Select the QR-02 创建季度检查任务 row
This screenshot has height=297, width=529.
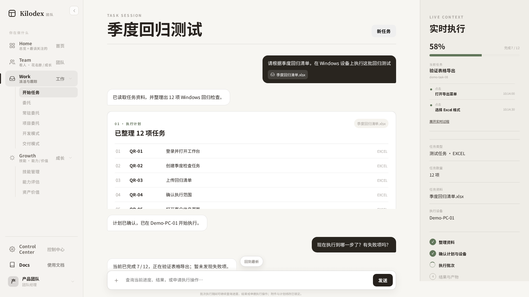pyautogui.click(x=251, y=166)
